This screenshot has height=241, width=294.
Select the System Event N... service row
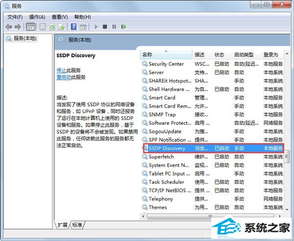point(212,165)
